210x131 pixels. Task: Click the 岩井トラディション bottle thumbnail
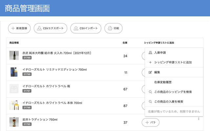pyautogui.click(x=14, y=122)
